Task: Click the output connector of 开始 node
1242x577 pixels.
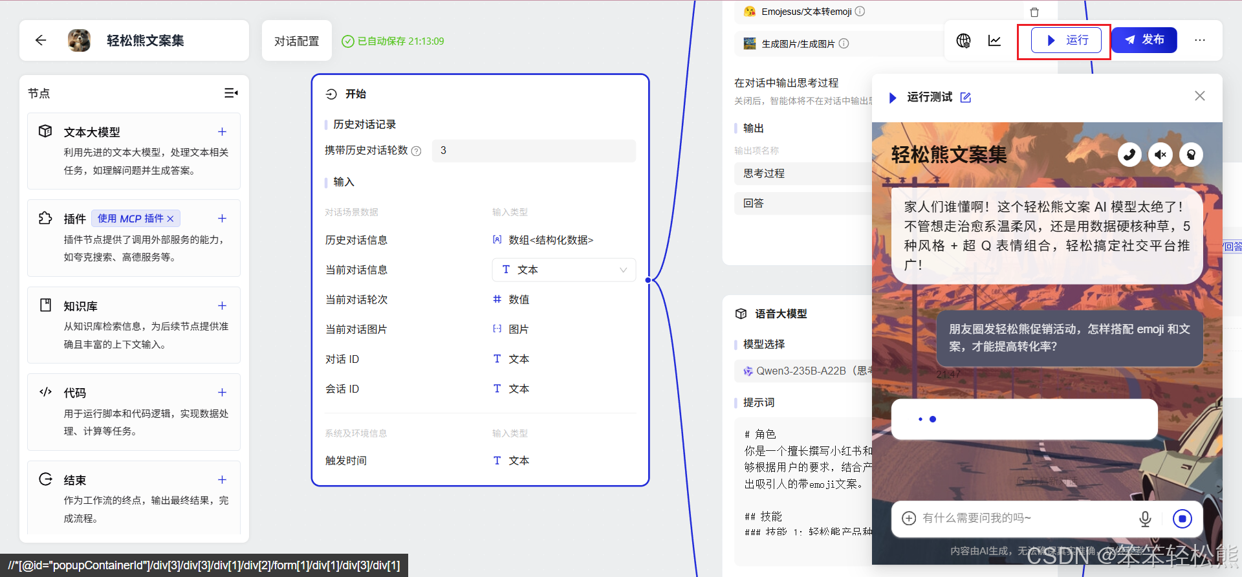Action: pos(648,280)
